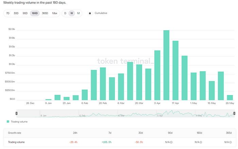Choose the 90D time range
The height and width of the screenshot is (149, 238).
click(25, 13)
